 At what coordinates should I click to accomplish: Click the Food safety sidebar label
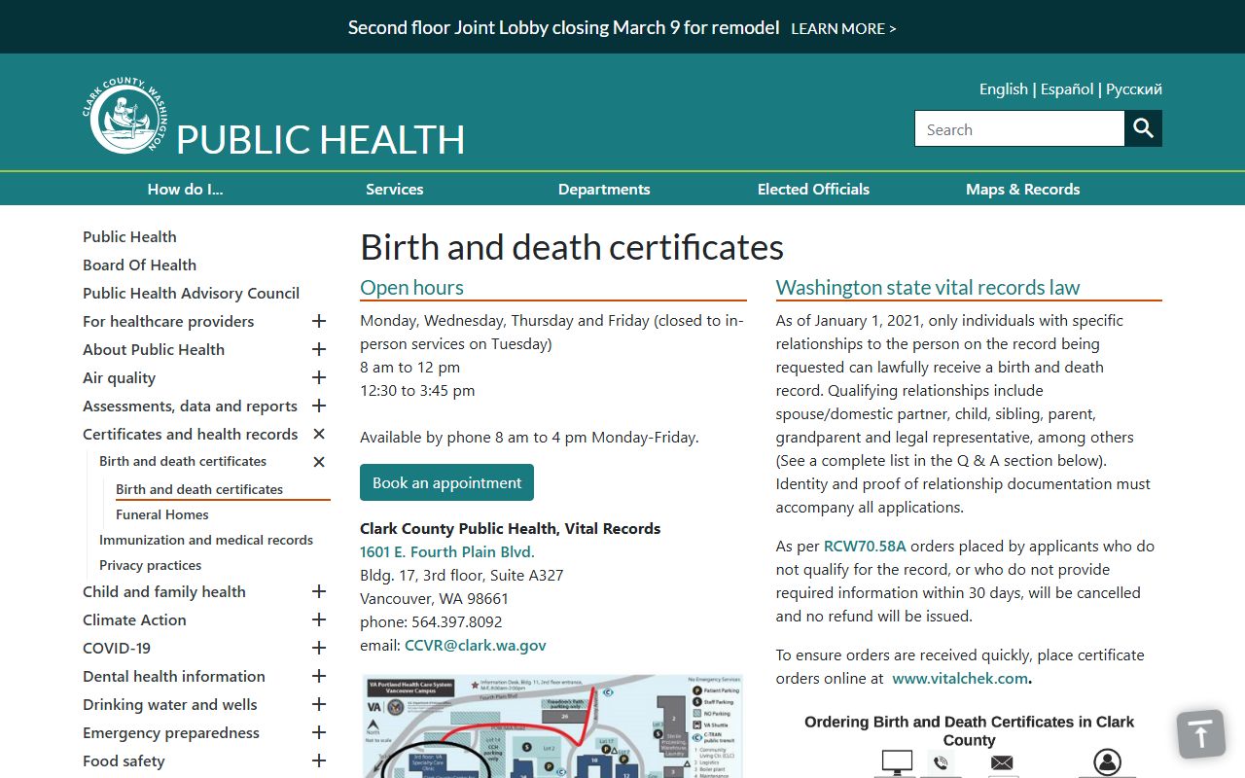pyautogui.click(x=124, y=760)
